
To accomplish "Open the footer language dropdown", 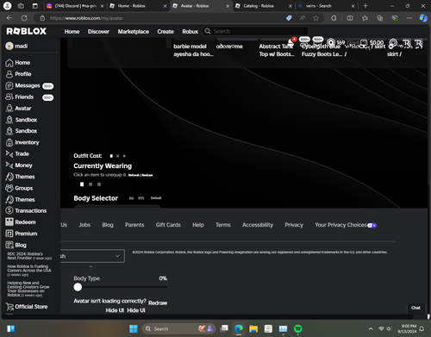I will tap(92, 256).
